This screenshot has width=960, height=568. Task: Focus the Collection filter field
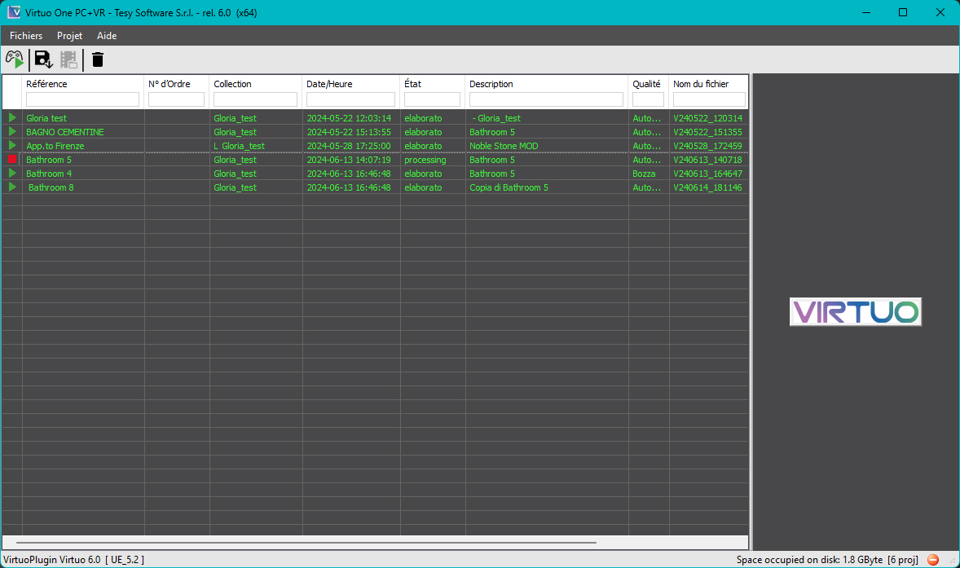255,99
